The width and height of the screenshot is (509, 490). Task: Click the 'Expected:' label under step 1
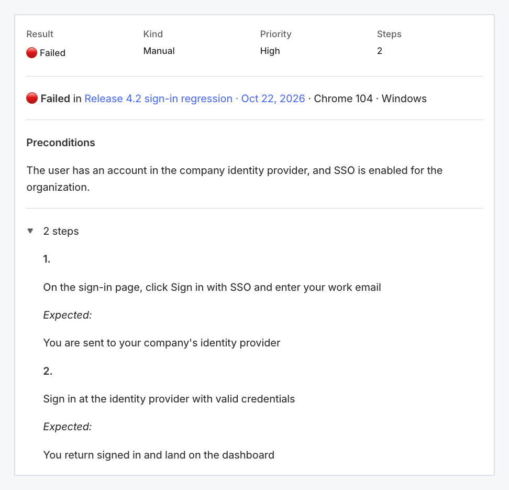click(x=68, y=315)
